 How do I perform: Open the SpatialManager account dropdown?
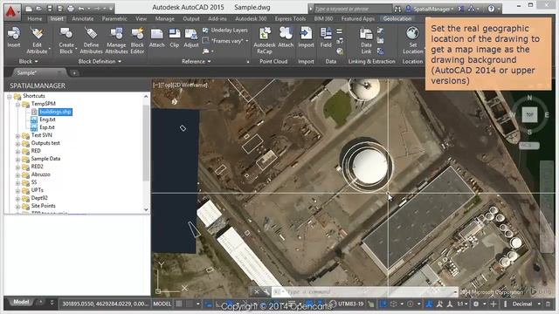[452, 9]
